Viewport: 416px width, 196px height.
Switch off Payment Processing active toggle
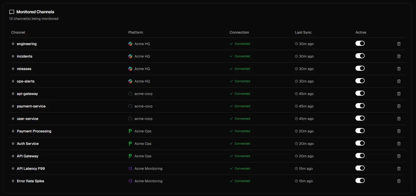tap(360, 131)
